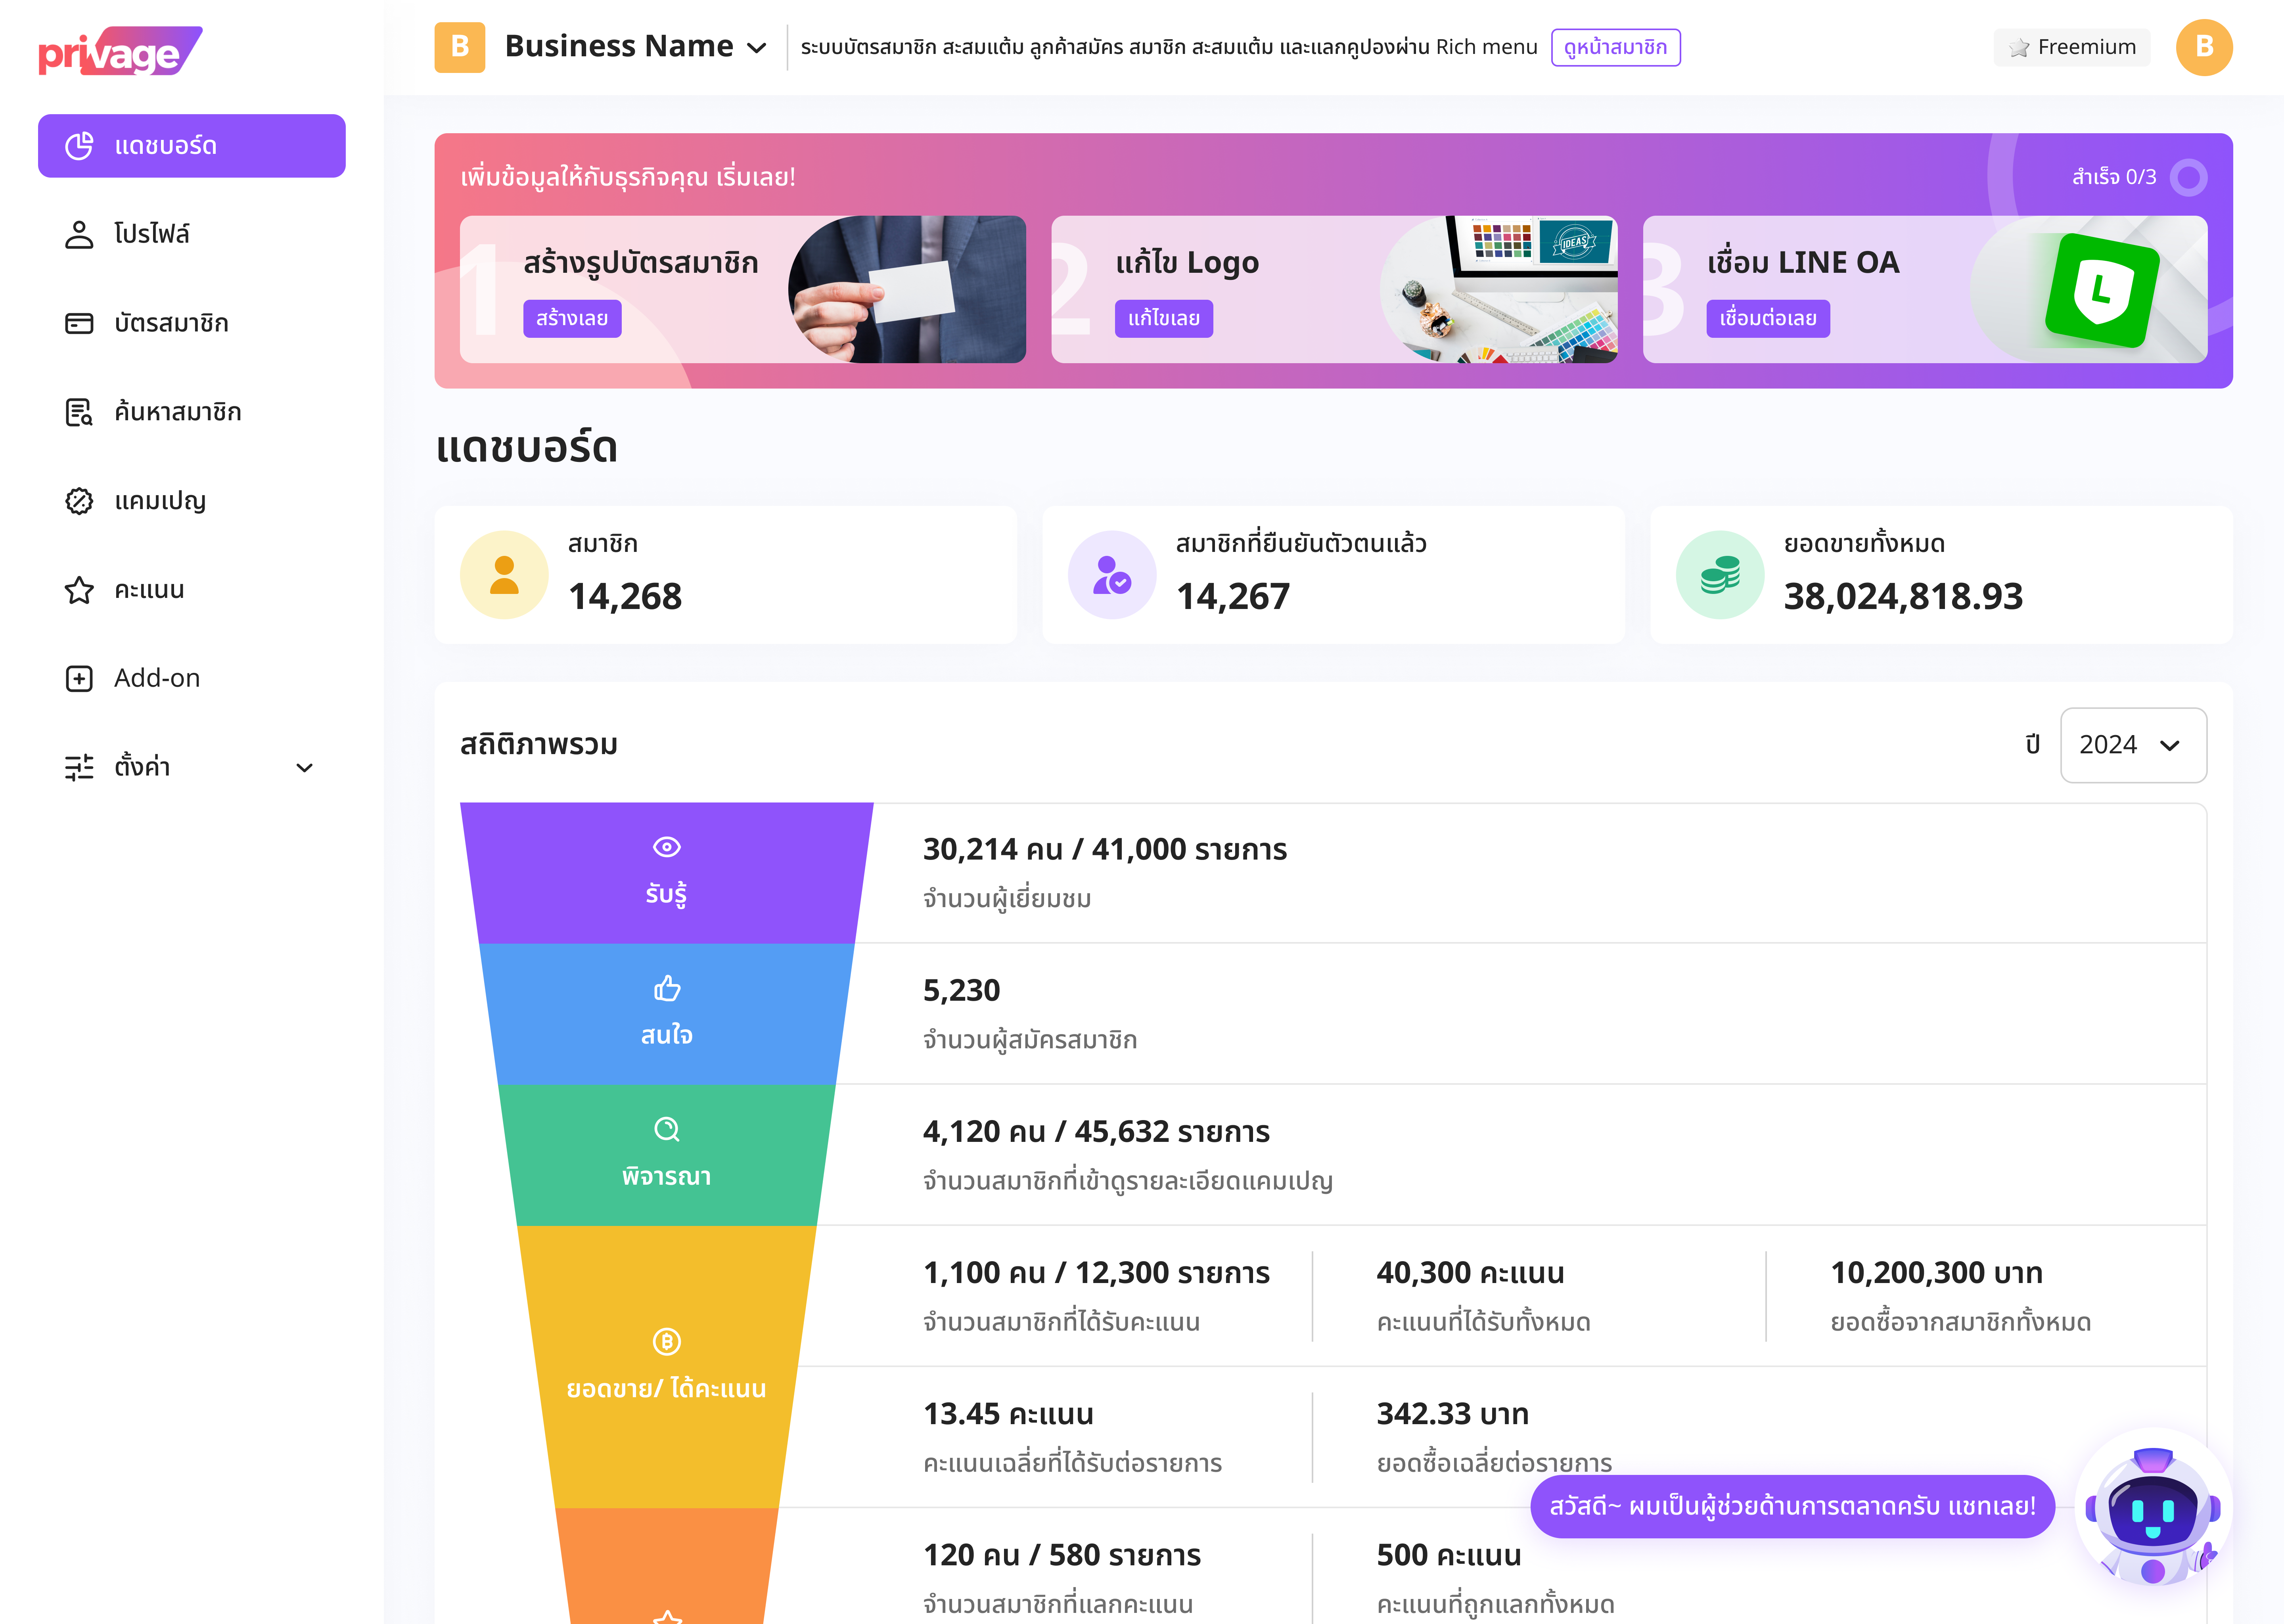Click 30,214 คน / 41,000 รายการ text
2284x1624 pixels.
click(1105, 850)
